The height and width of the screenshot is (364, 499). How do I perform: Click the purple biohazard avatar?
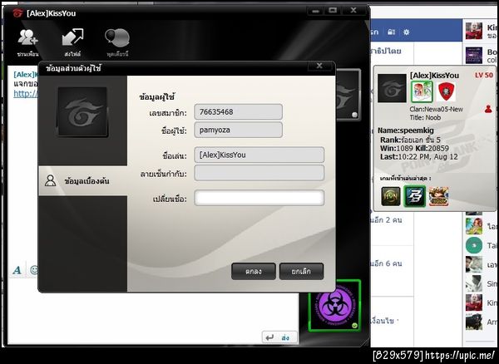click(x=334, y=306)
